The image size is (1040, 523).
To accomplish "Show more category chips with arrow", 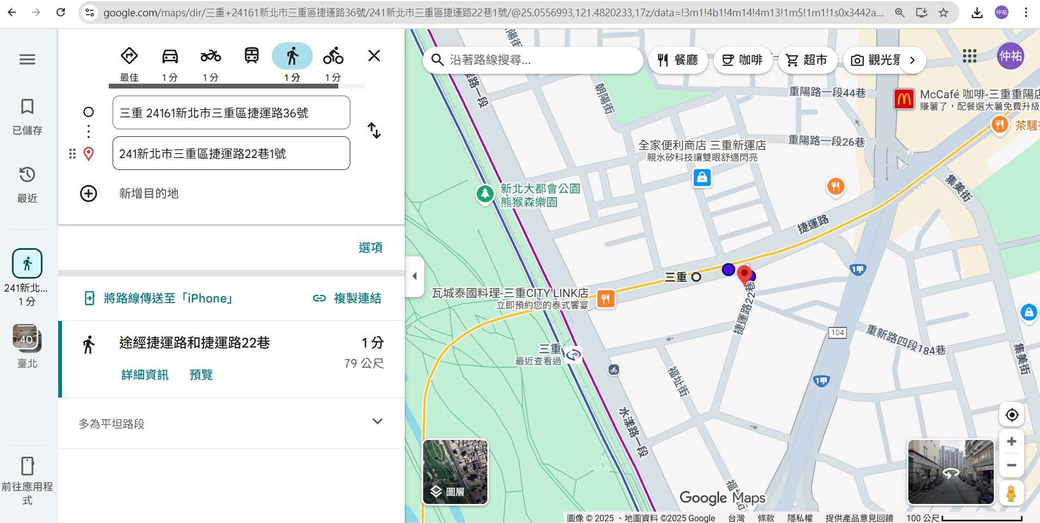I will (x=913, y=60).
